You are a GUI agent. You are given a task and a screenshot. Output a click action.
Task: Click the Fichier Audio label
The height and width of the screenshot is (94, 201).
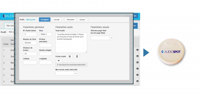pos(61,56)
